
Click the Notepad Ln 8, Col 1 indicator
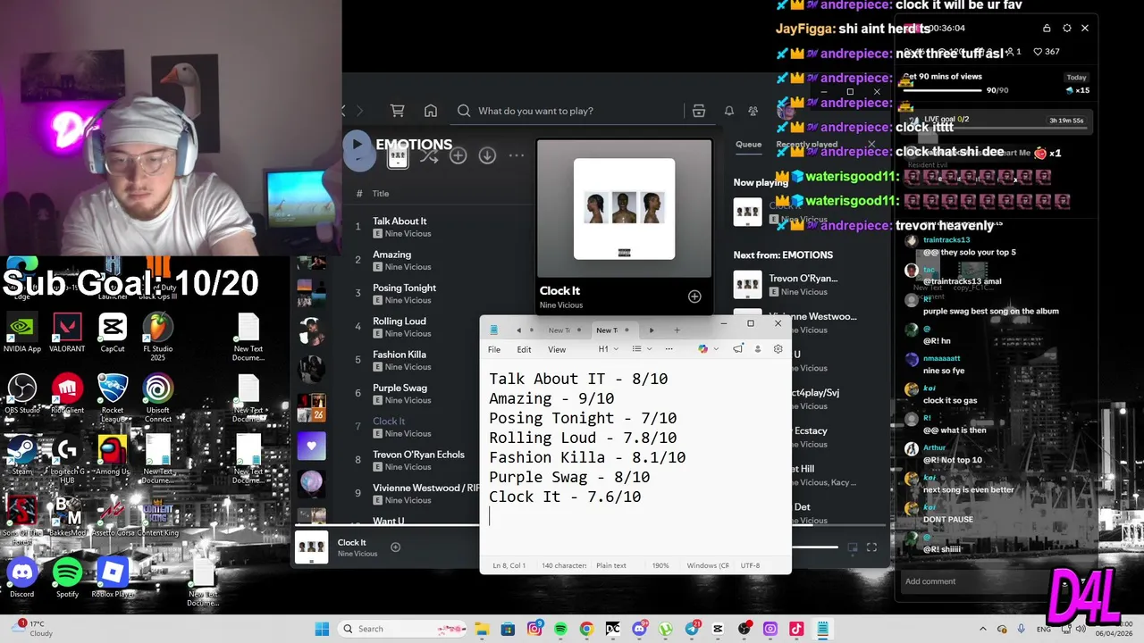(509, 565)
